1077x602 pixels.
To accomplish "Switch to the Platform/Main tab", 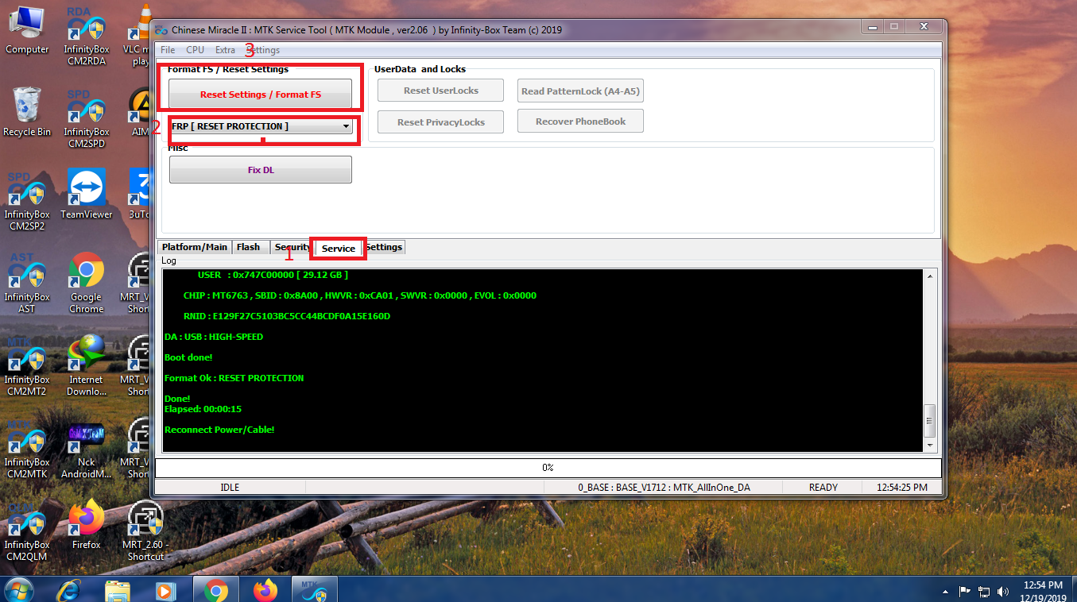I will coord(195,247).
